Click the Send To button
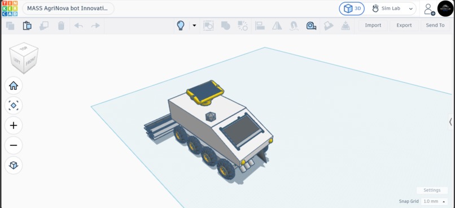The image size is (455, 208). pos(435,25)
